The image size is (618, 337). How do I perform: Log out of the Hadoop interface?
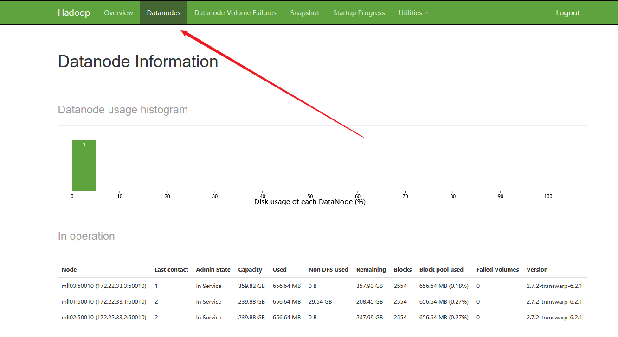[567, 12]
